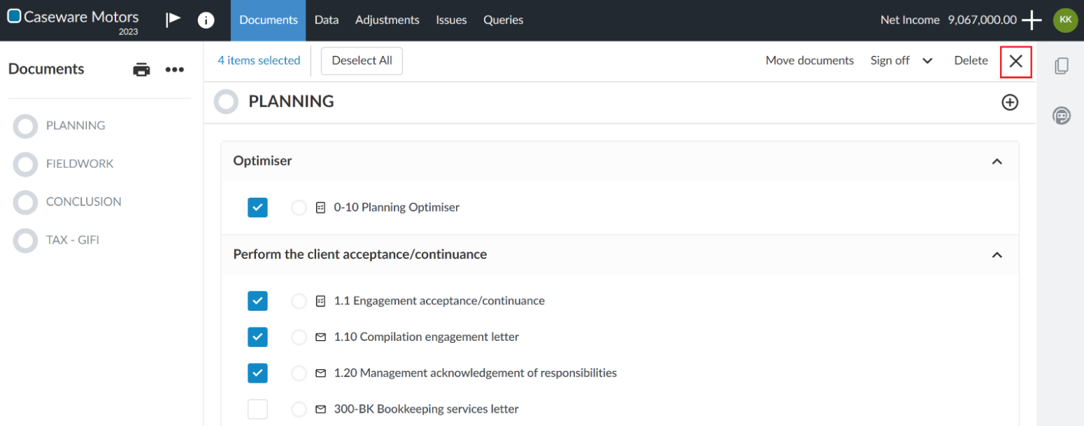Open the Documents more options ellipsis
The width and height of the screenshot is (1084, 426).
pos(174,69)
